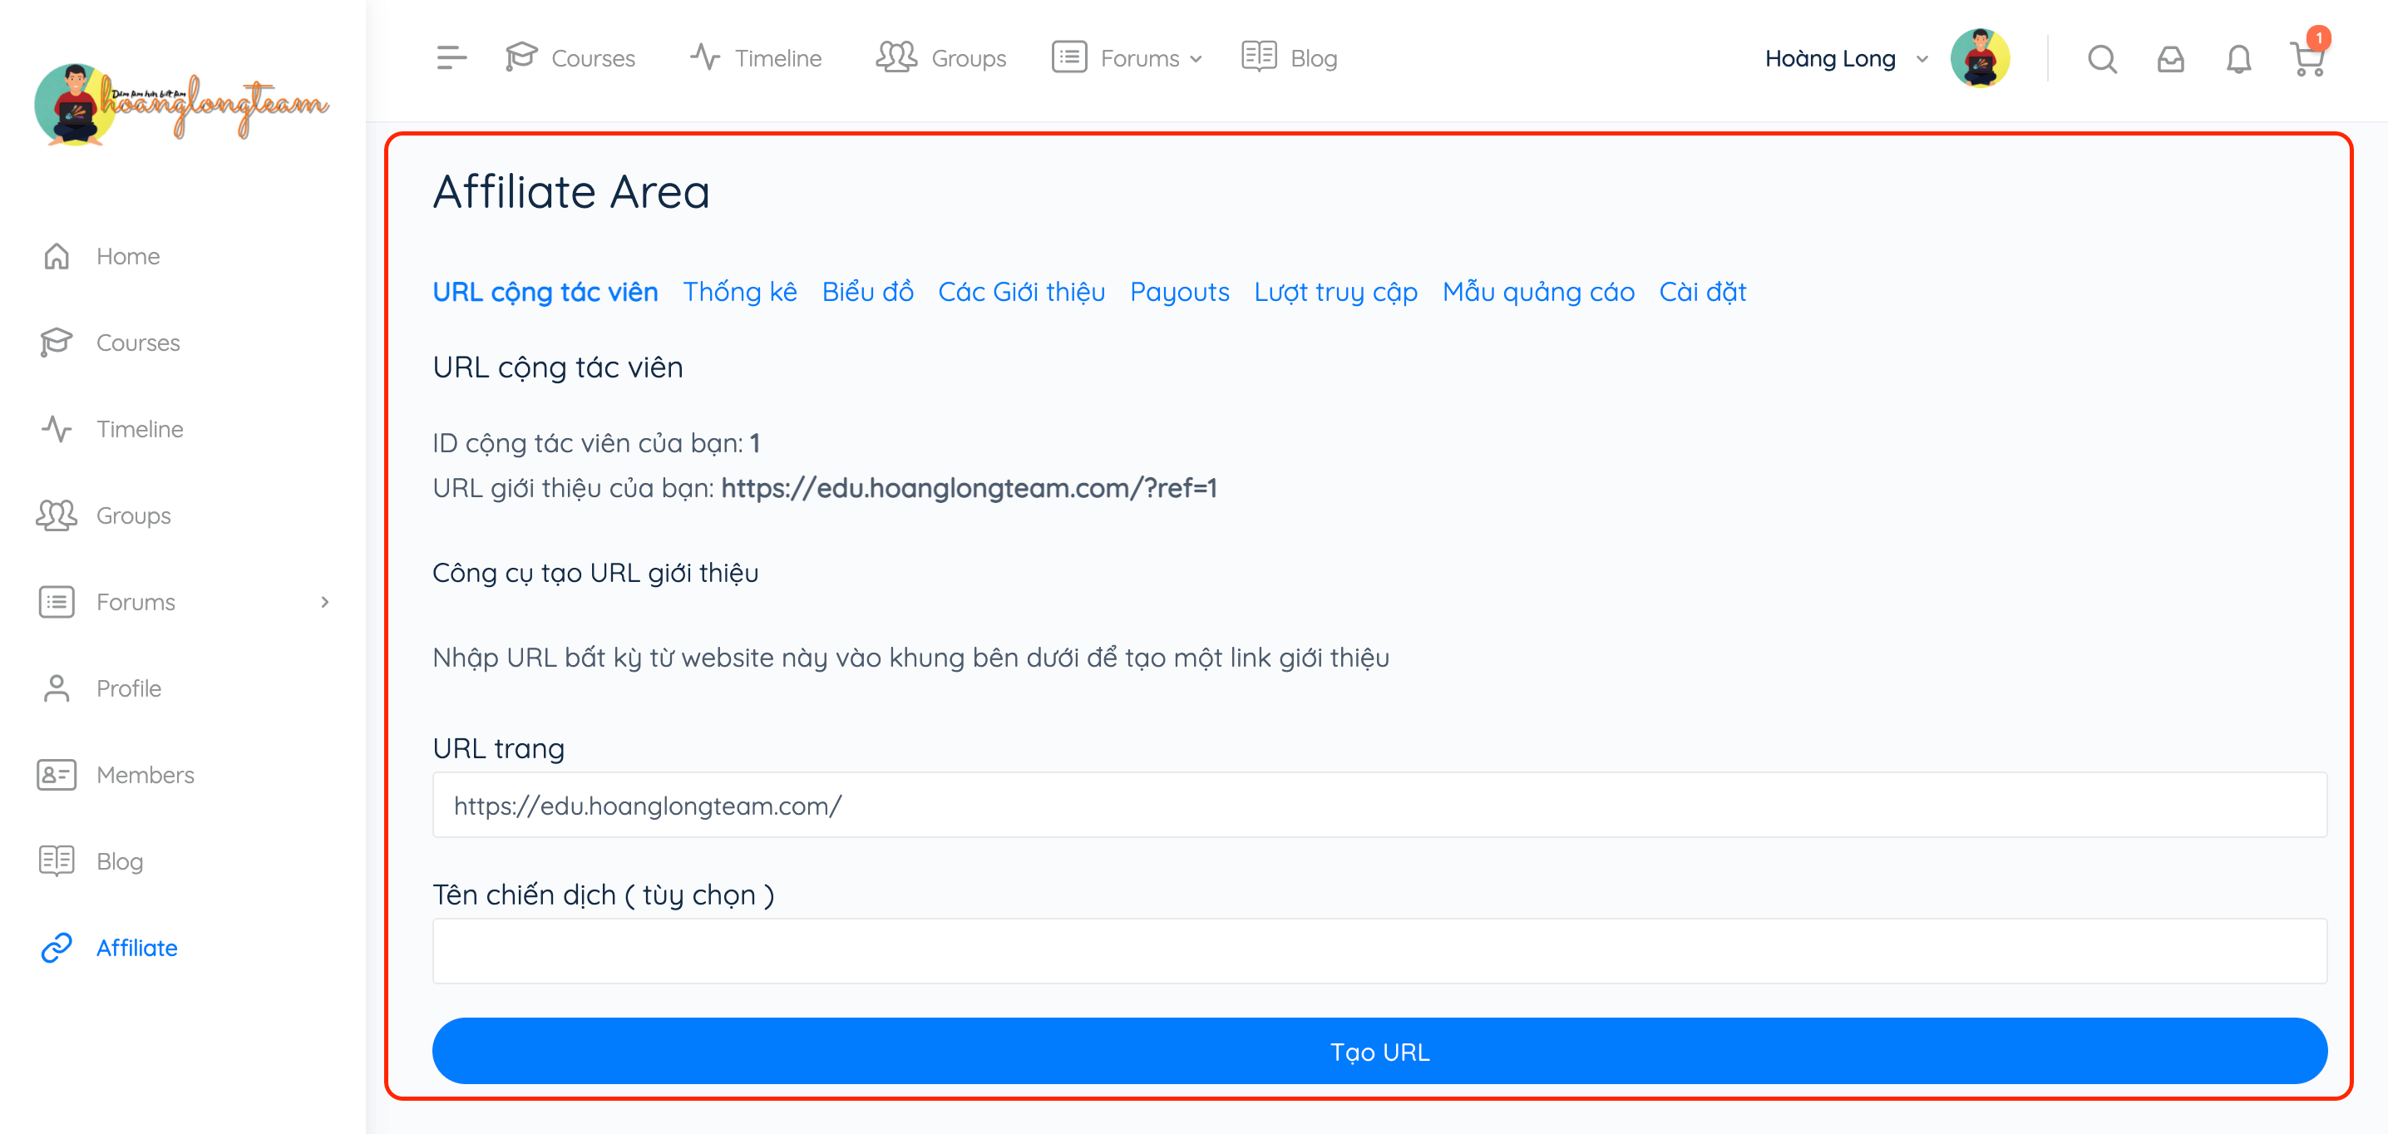Click the Tạo URL button
2388x1134 pixels.
pos(1379,1051)
